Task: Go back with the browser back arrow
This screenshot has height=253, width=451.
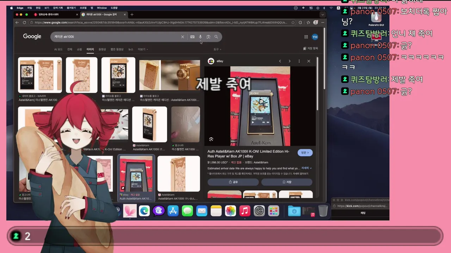Action: (x=17, y=22)
